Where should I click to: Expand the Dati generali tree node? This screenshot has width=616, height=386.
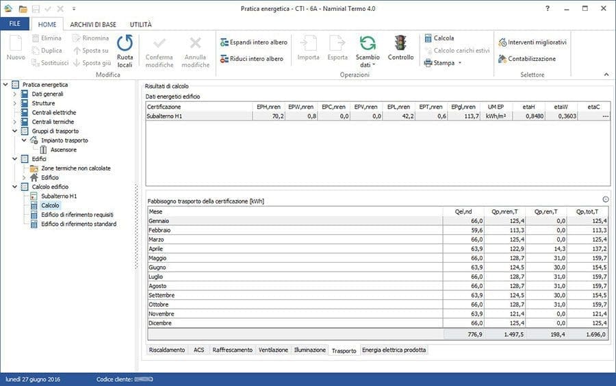(x=14, y=94)
